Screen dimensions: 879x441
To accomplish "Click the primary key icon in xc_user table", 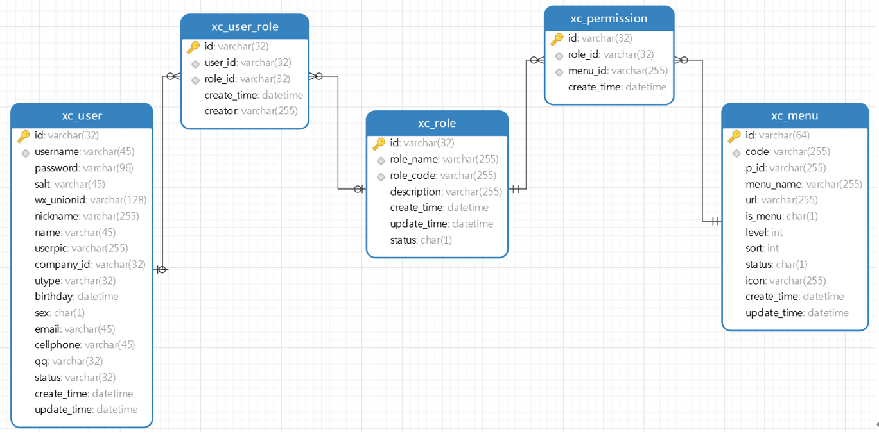I will (24, 136).
